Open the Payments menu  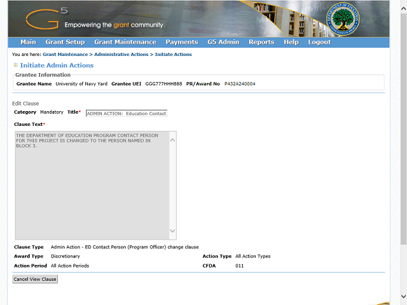click(x=182, y=42)
